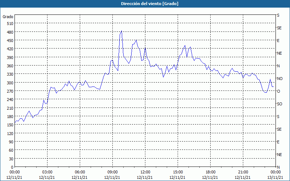Select the 06:00 time axis label
This screenshot has height=181, width=290.
[x=80, y=172]
